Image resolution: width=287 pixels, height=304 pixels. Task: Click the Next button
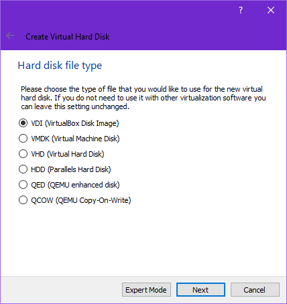200,290
